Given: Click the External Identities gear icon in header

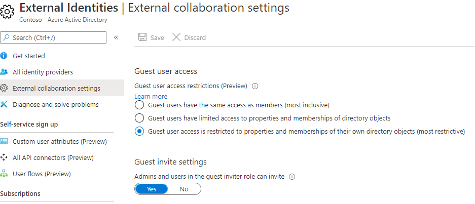Looking at the screenshot, I should [9, 12].
